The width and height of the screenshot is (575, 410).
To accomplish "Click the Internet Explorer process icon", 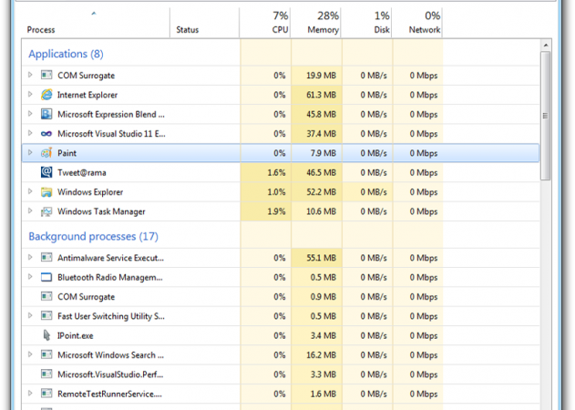I will click(46, 95).
